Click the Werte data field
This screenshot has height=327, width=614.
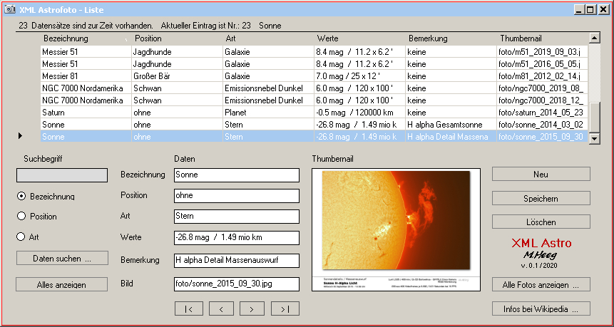click(237, 237)
